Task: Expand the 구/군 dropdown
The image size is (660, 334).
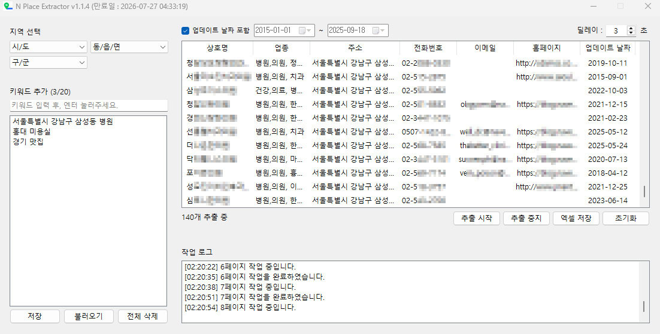Action: coord(49,63)
